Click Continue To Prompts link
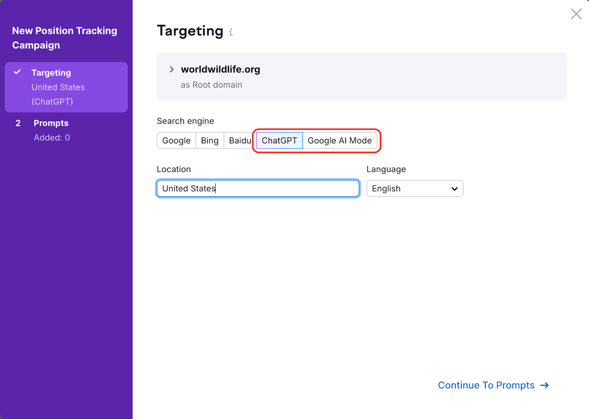The image size is (589, 419). tap(486, 385)
